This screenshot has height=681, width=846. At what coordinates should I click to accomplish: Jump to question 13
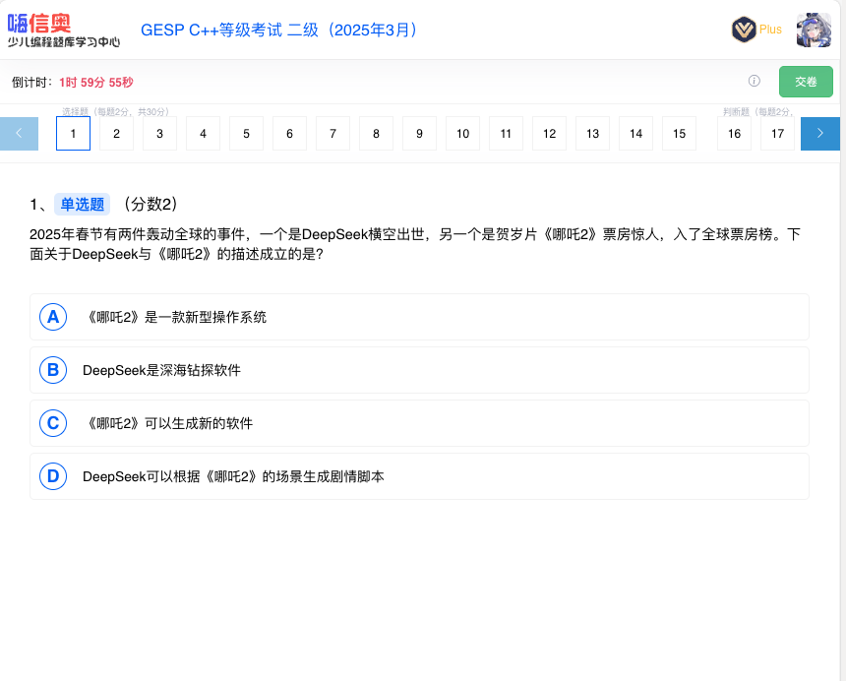592,133
